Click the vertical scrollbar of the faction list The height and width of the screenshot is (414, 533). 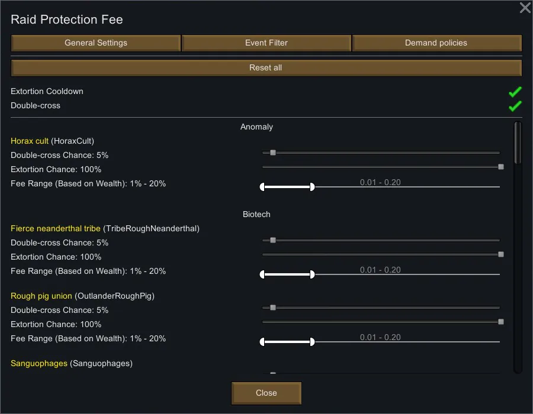518,143
